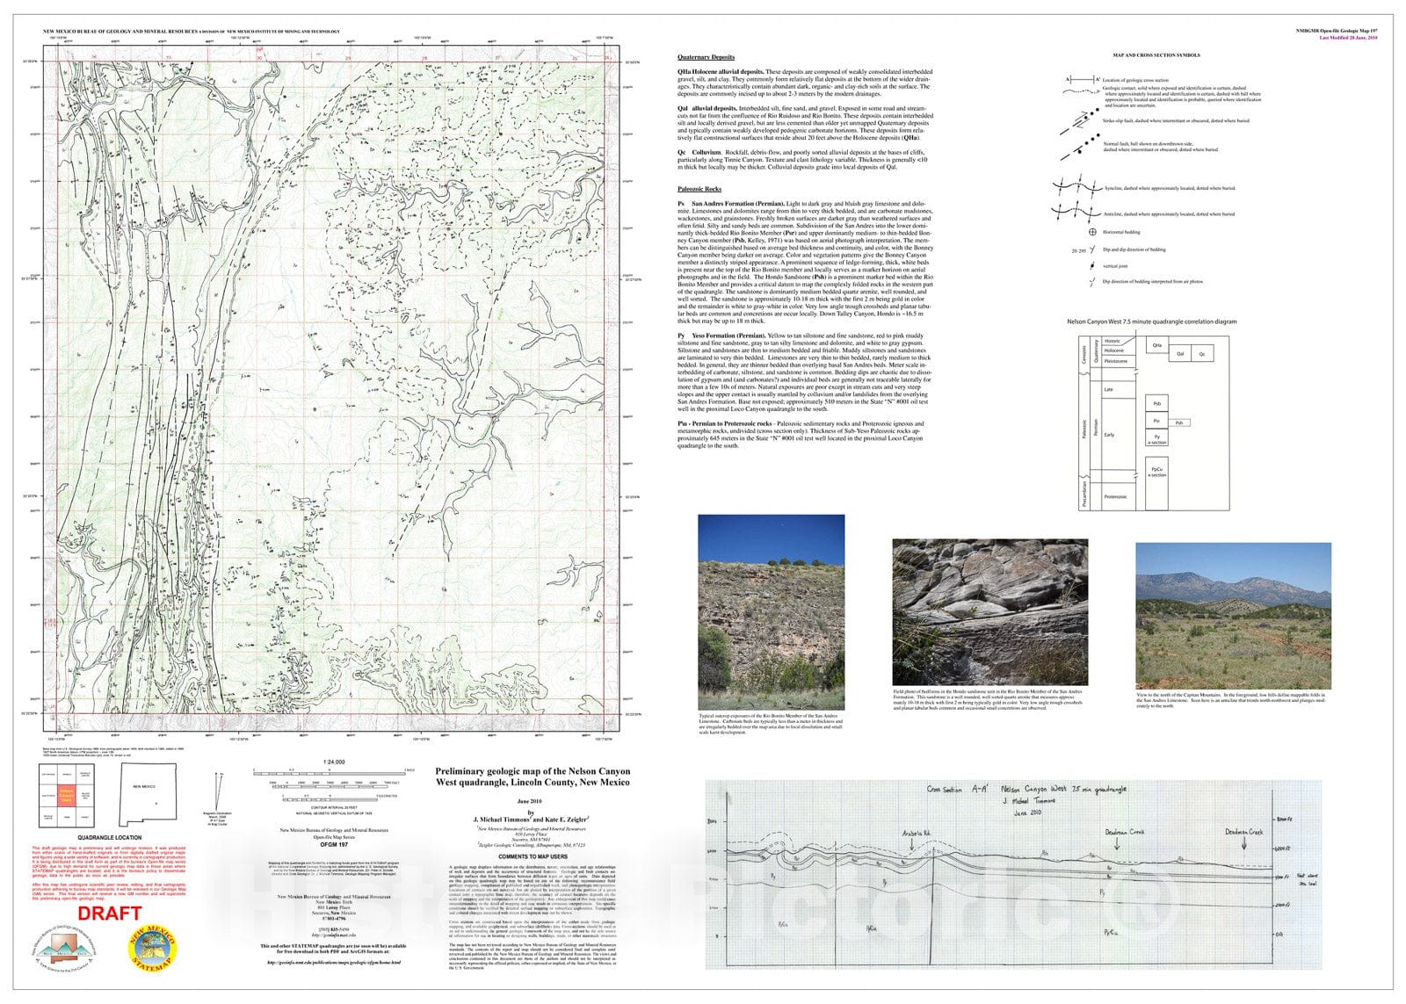Viewport: 1406px width, 1004px height.
Task: Click the syncline symbol in the legend
Action: click(1076, 187)
